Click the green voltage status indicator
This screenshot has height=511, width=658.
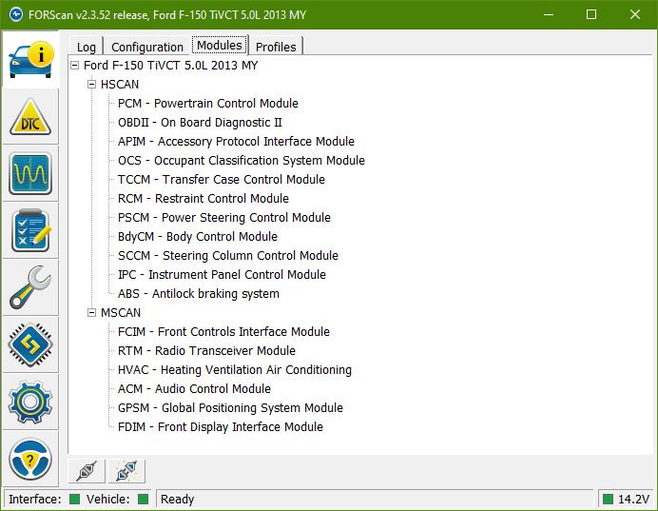[608, 499]
